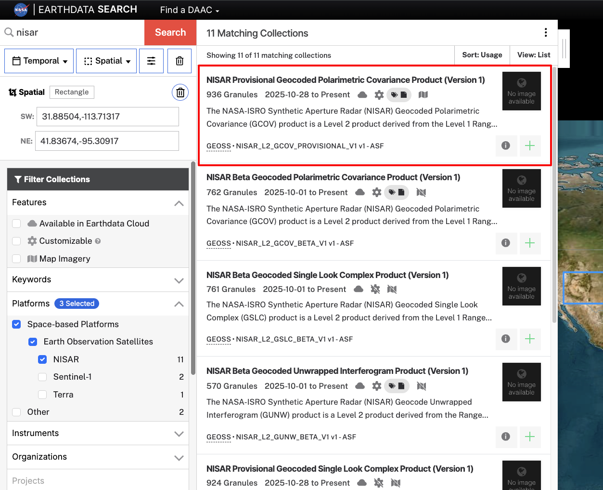This screenshot has width=603, height=490.
Task: Check the Other platform option
Action: click(x=16, y=412)
